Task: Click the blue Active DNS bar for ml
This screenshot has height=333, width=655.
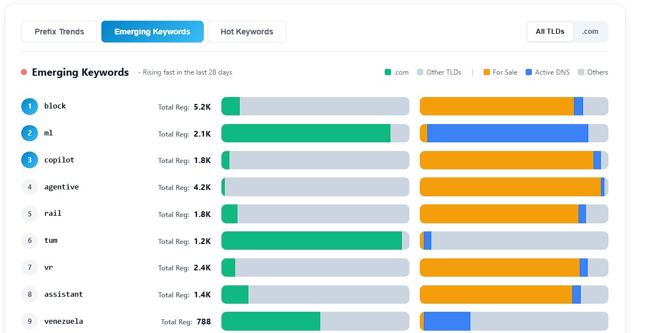Action: coord(508,133)
